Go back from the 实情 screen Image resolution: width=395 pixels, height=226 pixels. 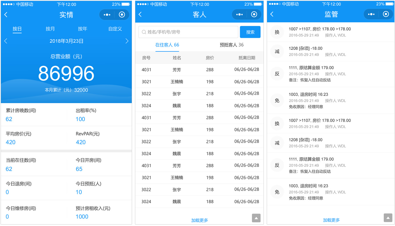coord(6,15)
